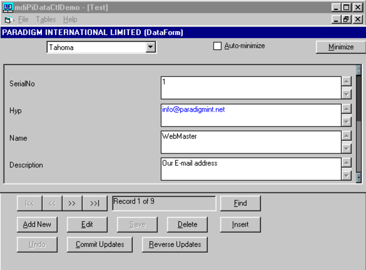Click the Minimize button in the data form

point(341,47)
